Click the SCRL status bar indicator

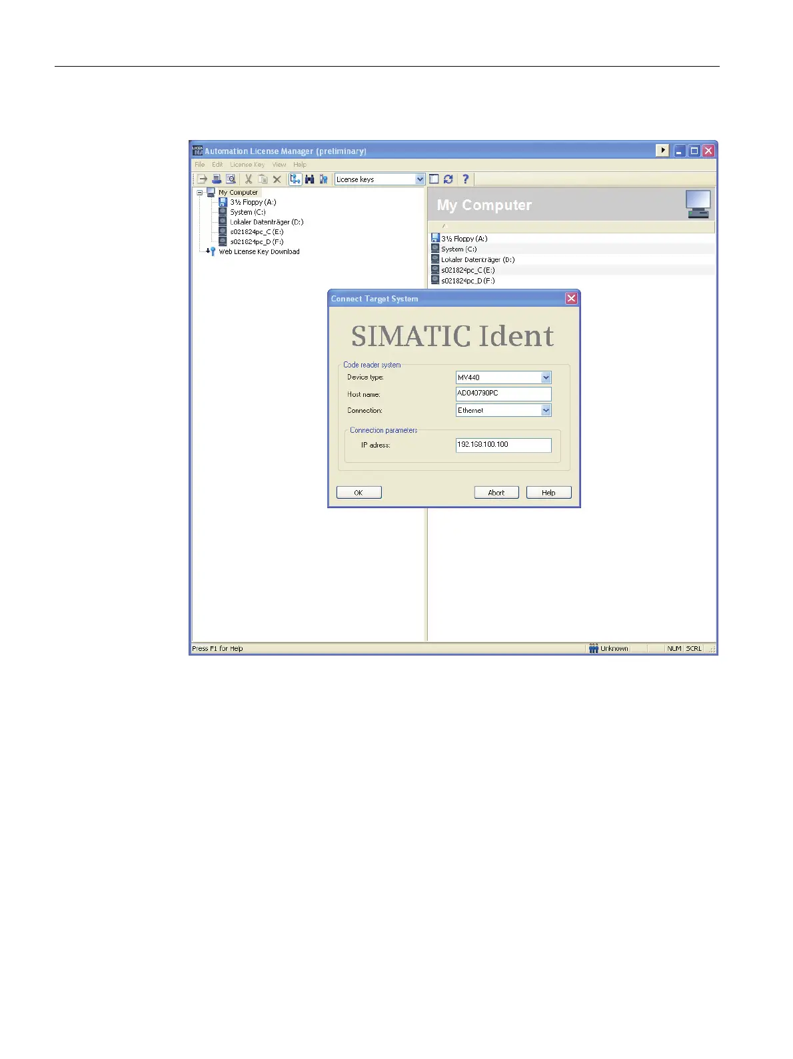tap(694, 649)
